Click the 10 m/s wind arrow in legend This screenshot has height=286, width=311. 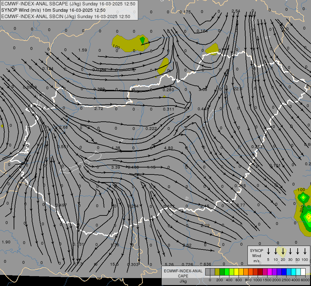(x=275, y=251)
